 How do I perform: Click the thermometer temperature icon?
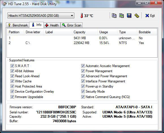(x=82, y=16)
